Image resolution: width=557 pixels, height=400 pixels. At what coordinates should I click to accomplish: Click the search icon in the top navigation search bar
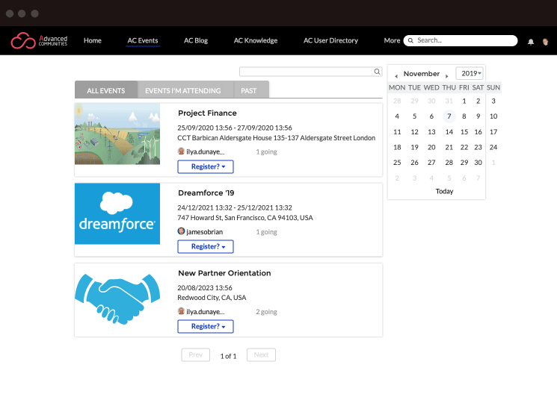(x=410, y=40)
